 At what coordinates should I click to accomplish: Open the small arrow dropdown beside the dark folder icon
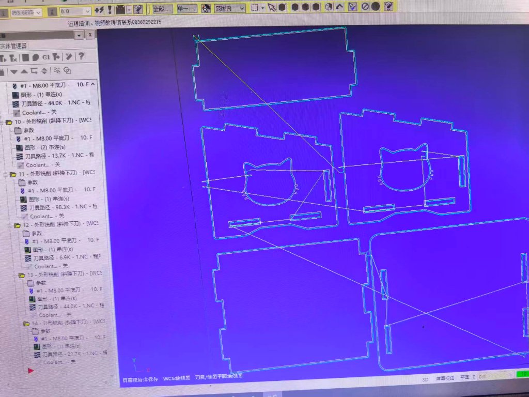click(x=129, y=10)
